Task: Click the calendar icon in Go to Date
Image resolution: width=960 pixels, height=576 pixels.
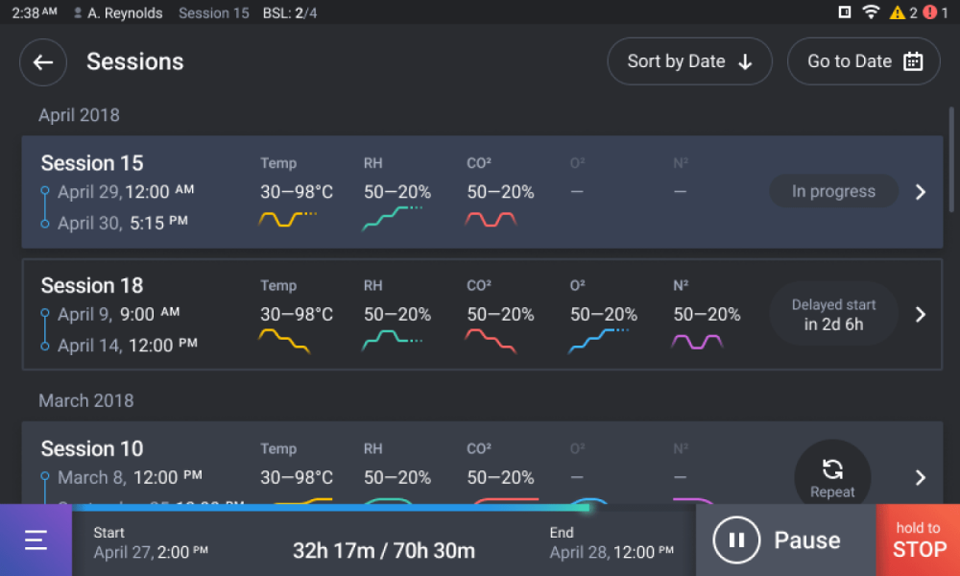Action: 913,61
